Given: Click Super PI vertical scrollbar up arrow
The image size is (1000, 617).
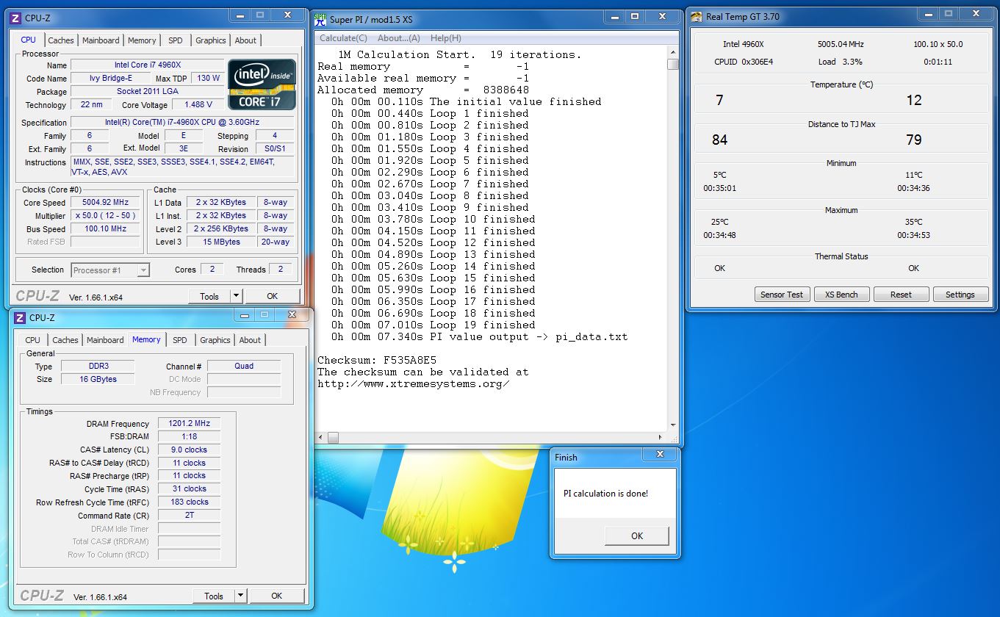Looking at the screenshot, I should coord(673,51).
